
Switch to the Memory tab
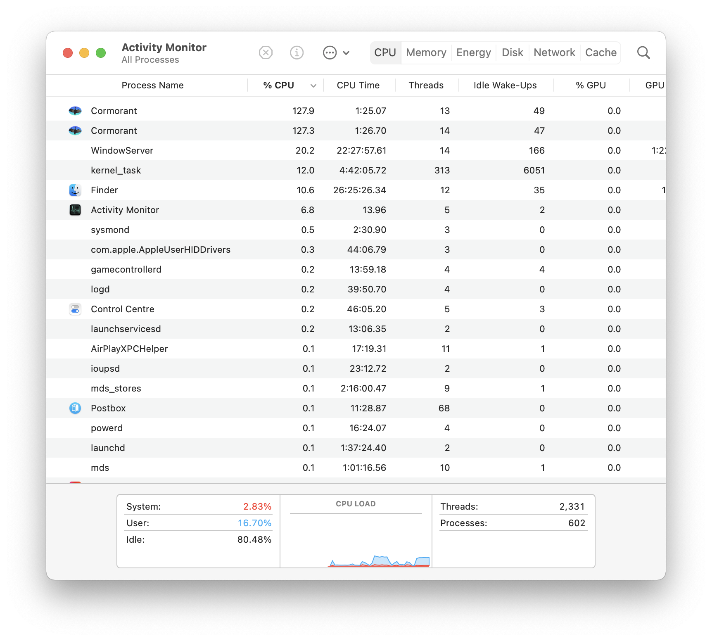click(426, 53)
